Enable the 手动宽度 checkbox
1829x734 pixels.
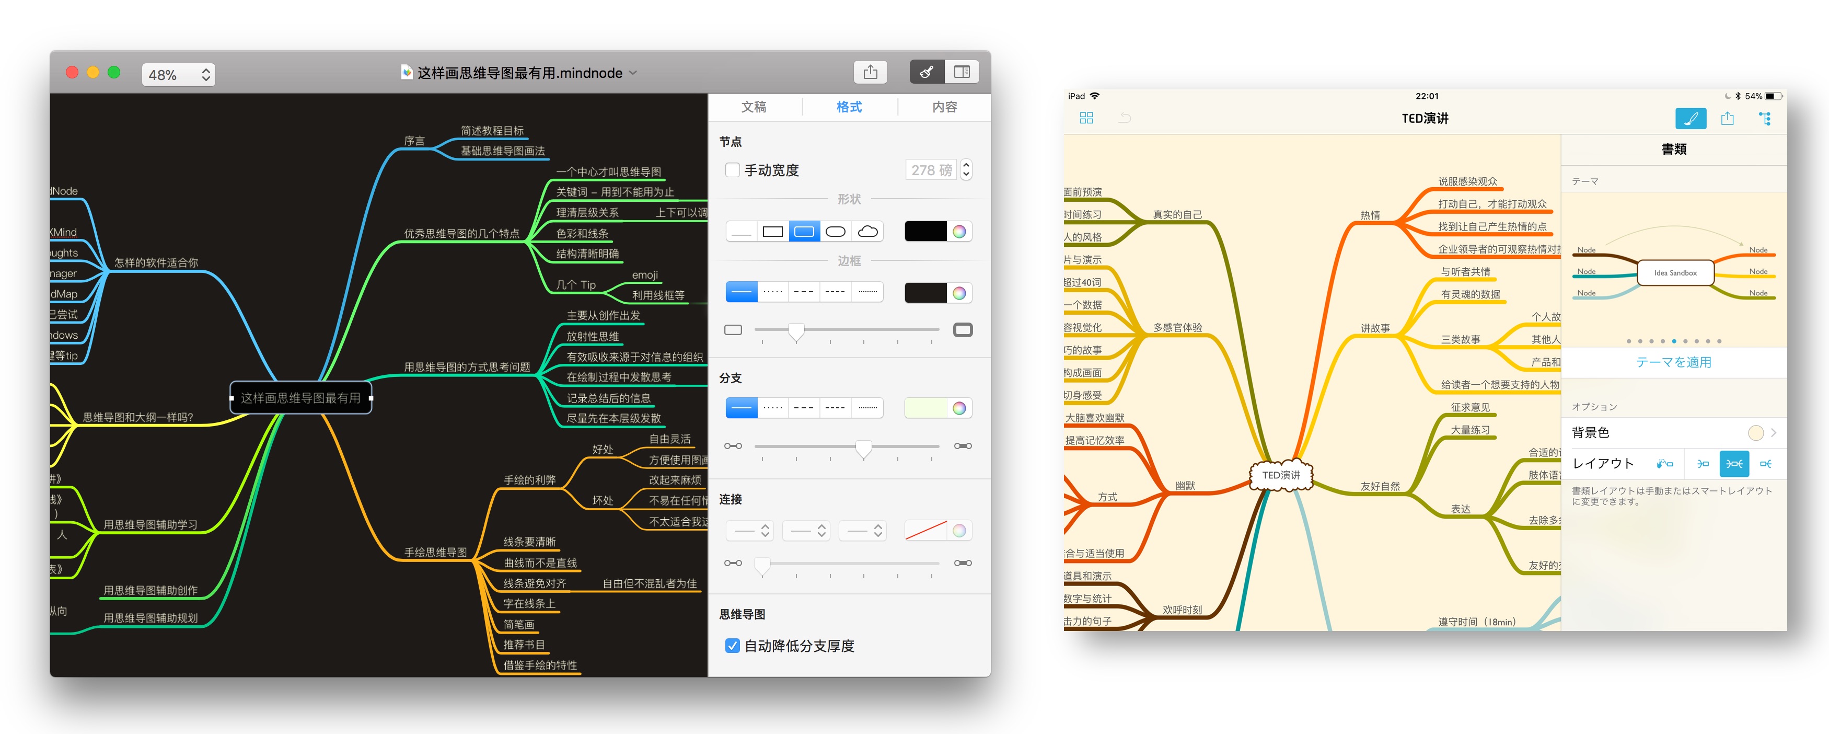pyautogui.click(x=733, y=170)
